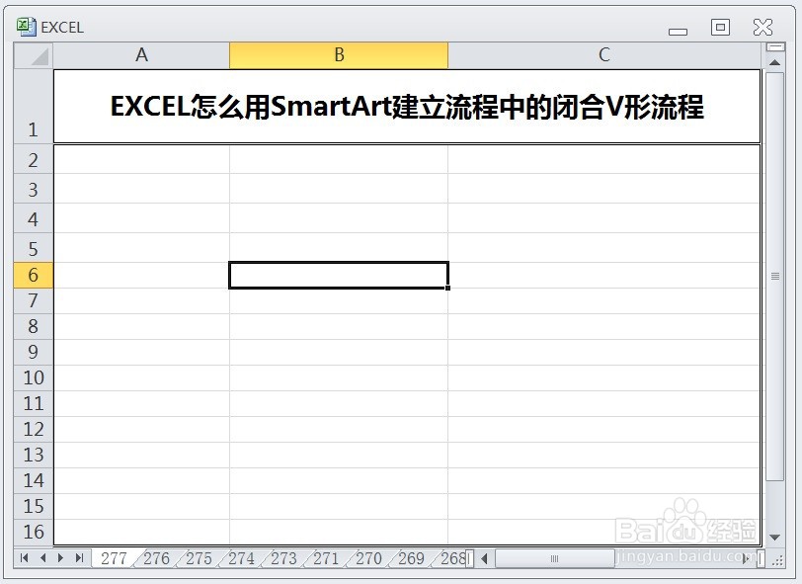Minimize the workbook window

678,32
